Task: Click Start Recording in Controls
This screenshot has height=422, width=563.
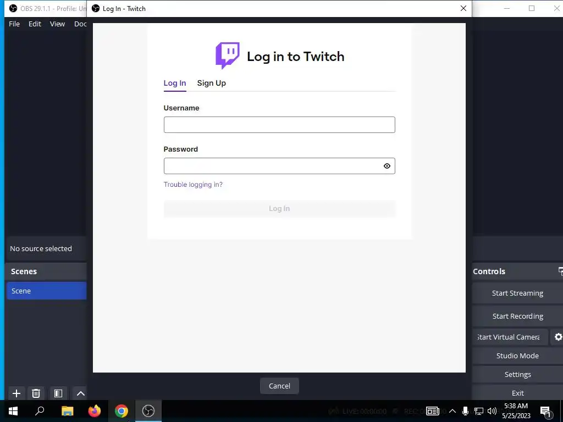Action: [517, 316]
